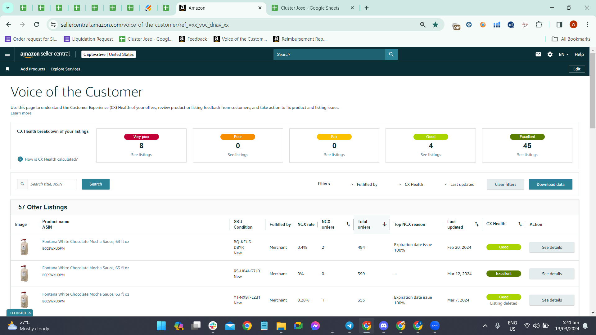Click the Search button for title or ASIN
Image resolution: width=596 pixels, height=335 pixels.
click(x=96, y=184)
